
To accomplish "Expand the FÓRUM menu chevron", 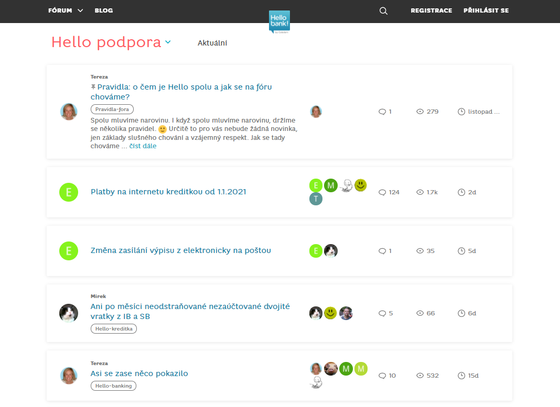I will click(80, 10).
